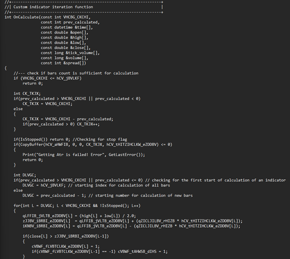Click the DLVGC = prev_calculated - 1 assignment
This screenshot has width=290, height=259.
[x=54, y=195]
